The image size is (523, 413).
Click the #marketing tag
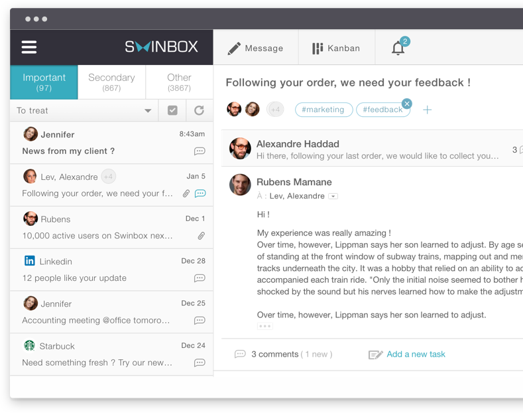[x=323, y=110]
